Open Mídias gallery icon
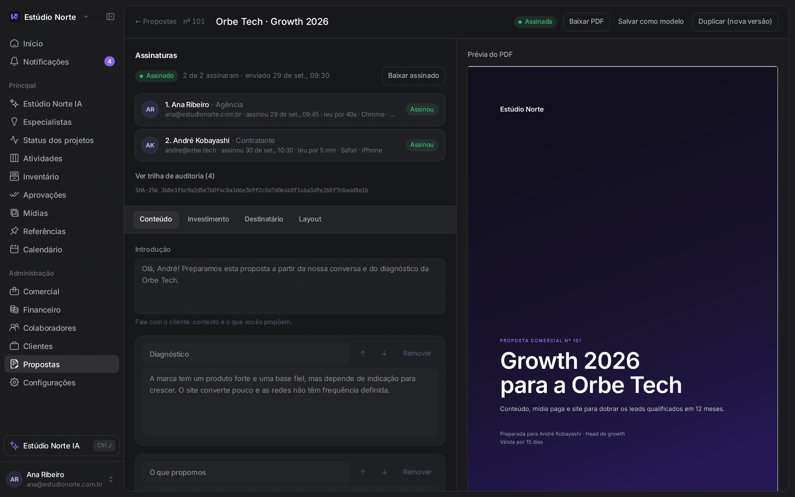The height and width of the screenshot is (497, 795). click(14, 213)
